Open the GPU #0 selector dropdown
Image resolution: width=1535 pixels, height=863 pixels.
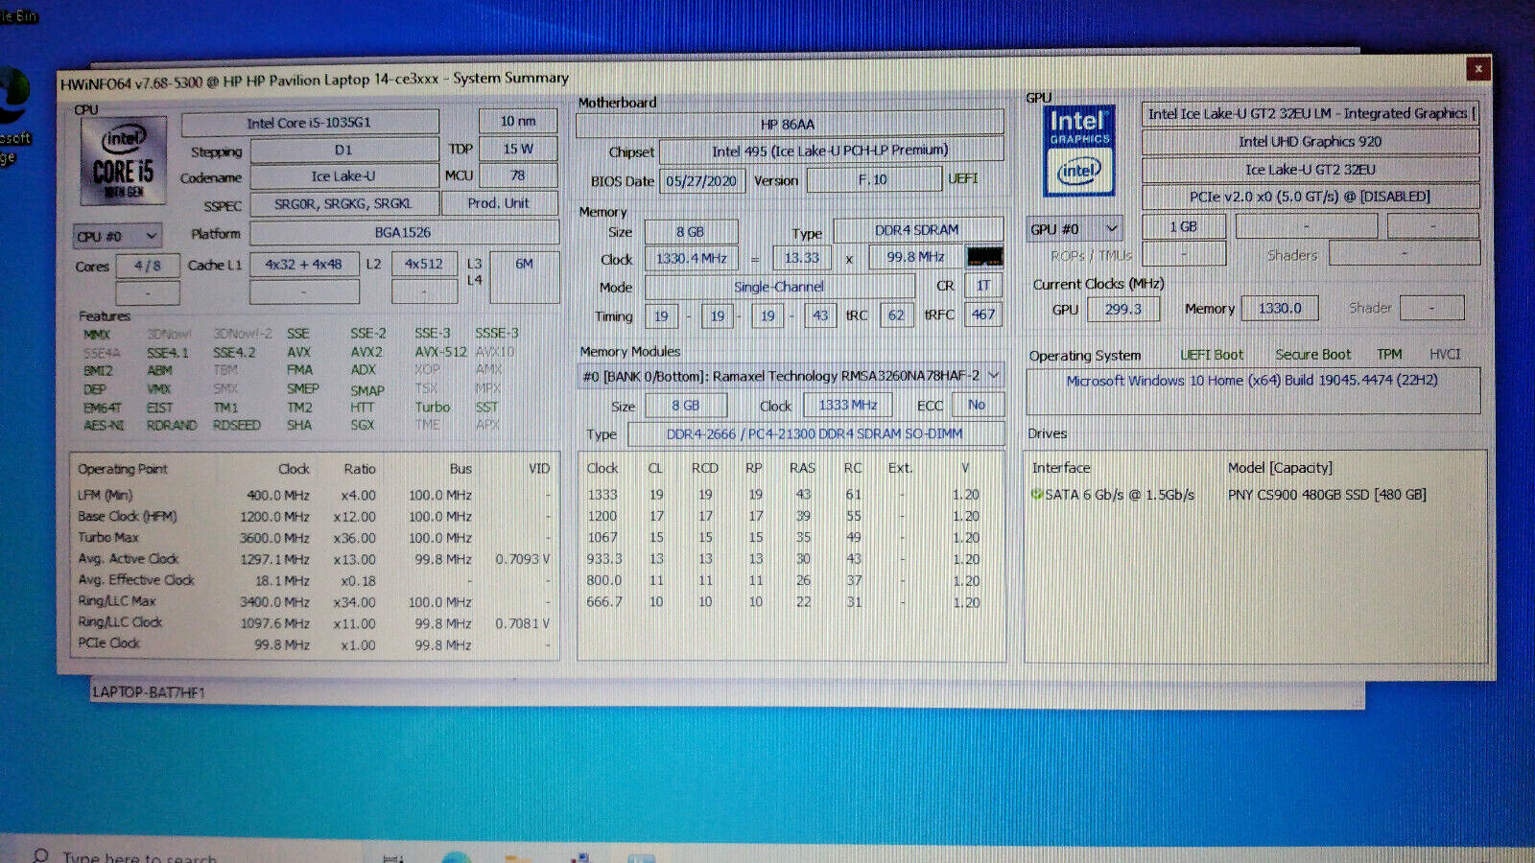click(x=1074, y=229)
